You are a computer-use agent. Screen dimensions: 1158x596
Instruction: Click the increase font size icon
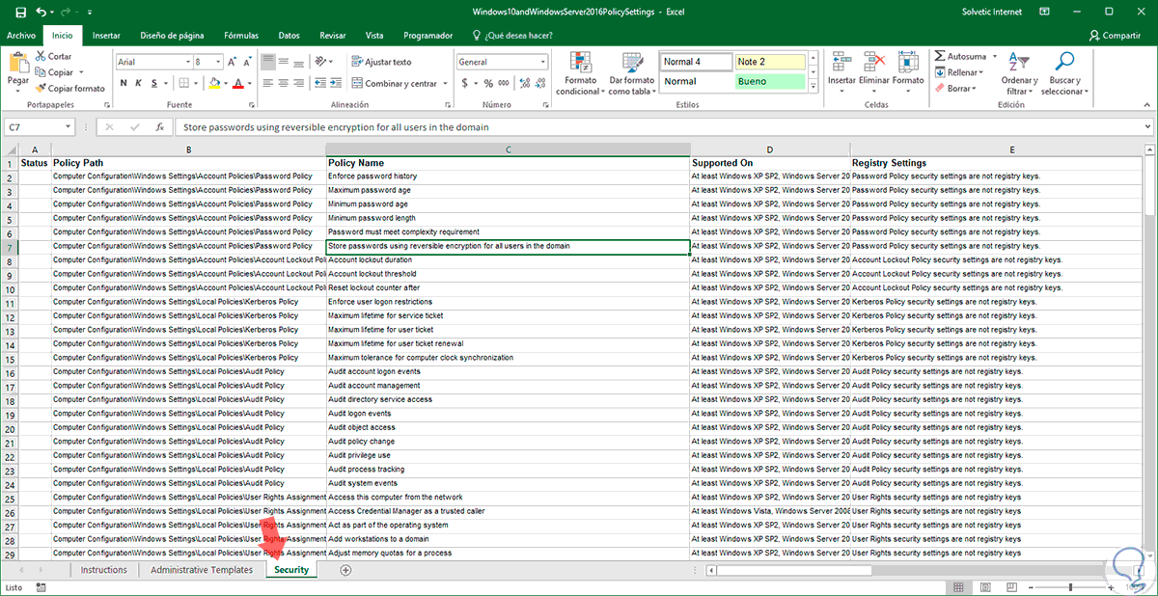pyautogui.click(x=233, y=62)
